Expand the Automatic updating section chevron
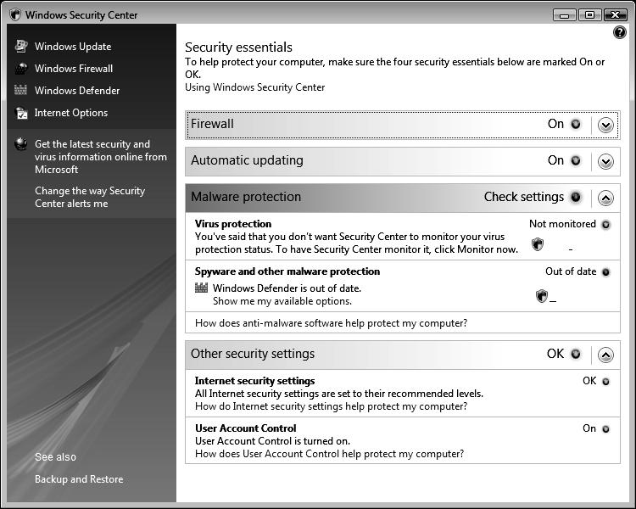 coord(605,161)
